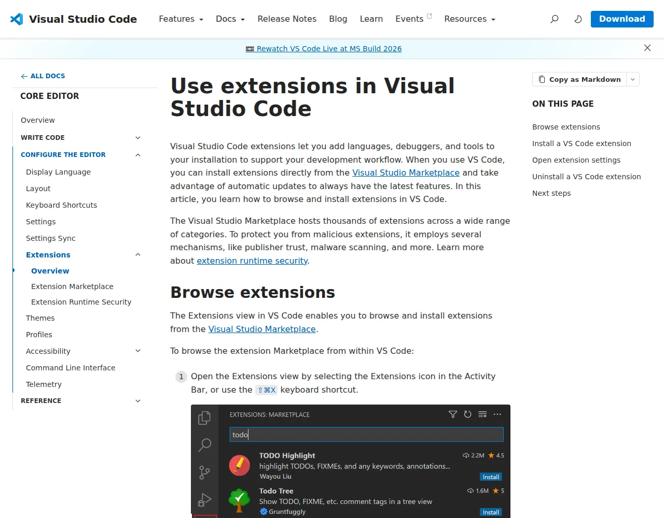Expand the Write Code section chevron
Screen dimensions: 664x518
(138, 138)
